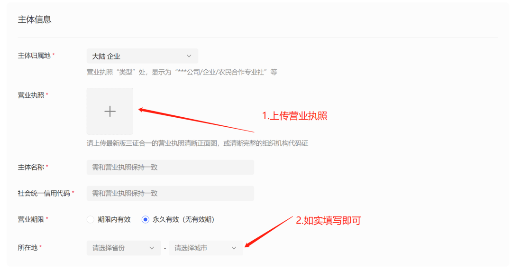
Task: Click the 营业执照 field label
Action: point(31,95)
